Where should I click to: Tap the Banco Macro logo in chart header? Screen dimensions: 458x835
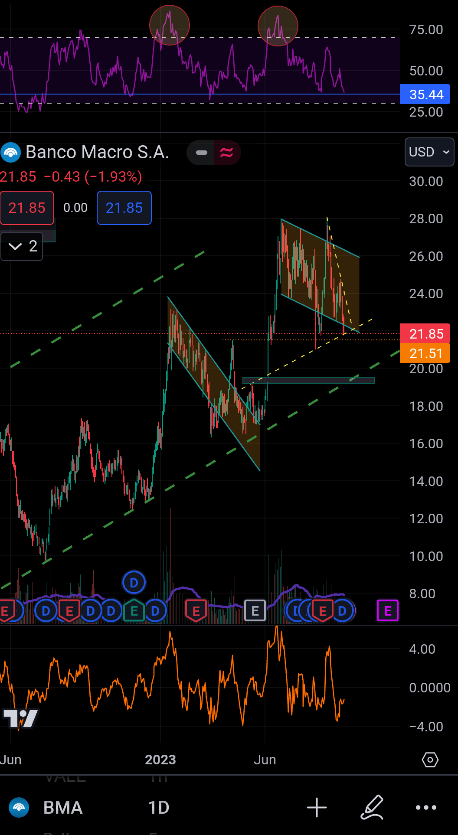pyautogui.click(x=10, y=153)
